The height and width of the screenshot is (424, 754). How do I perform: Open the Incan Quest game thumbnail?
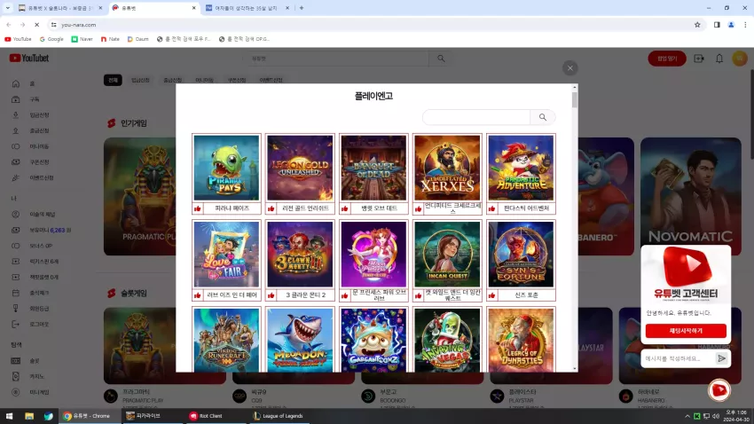pyautogui.click(x=447, y=255)
